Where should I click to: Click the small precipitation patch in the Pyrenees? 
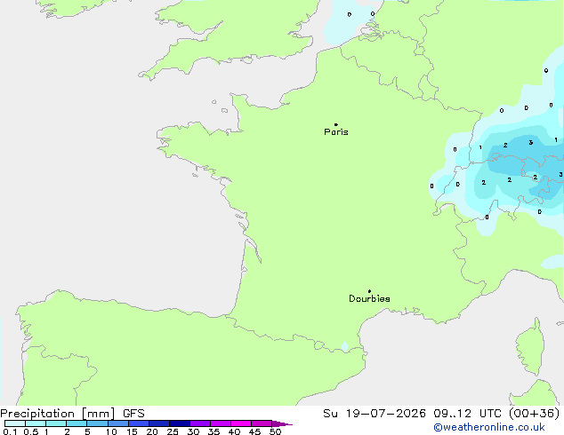coord(344,346)
